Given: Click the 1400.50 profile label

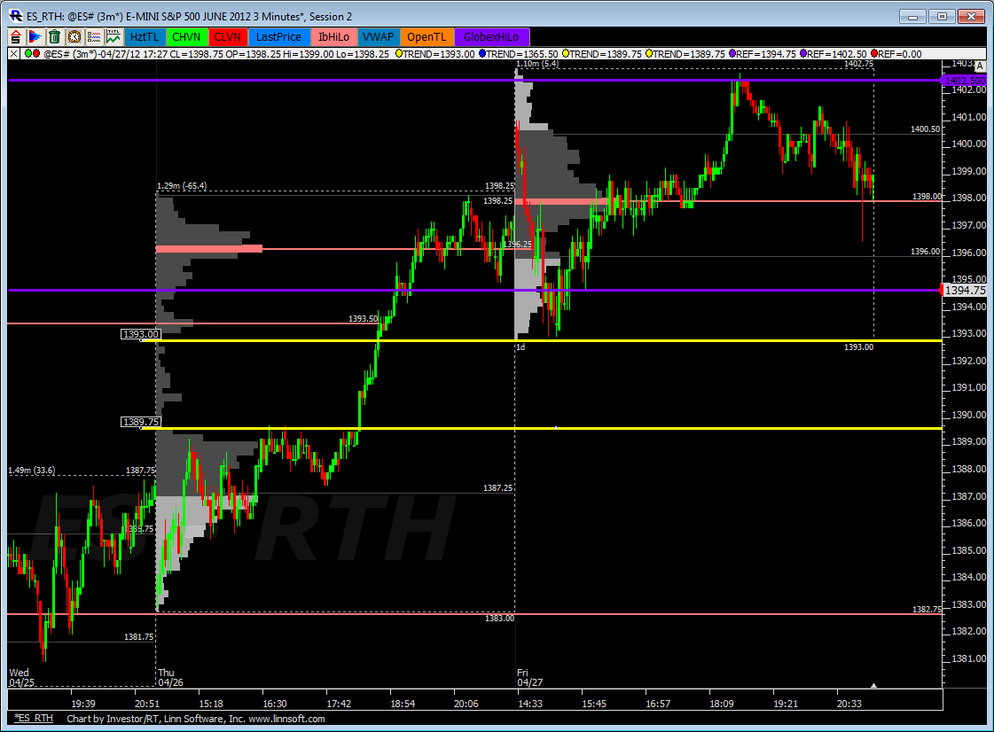Looking at the screenshot, I should coord(925,128).
